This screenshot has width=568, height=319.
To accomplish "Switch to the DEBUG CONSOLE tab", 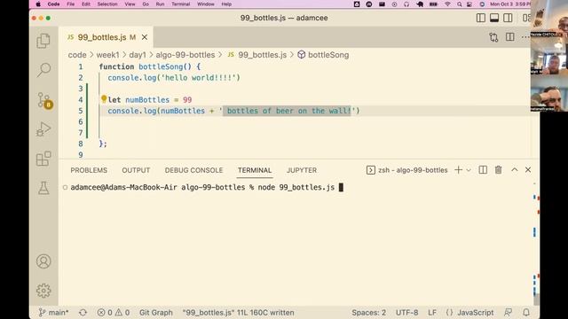I will [193, 170].
